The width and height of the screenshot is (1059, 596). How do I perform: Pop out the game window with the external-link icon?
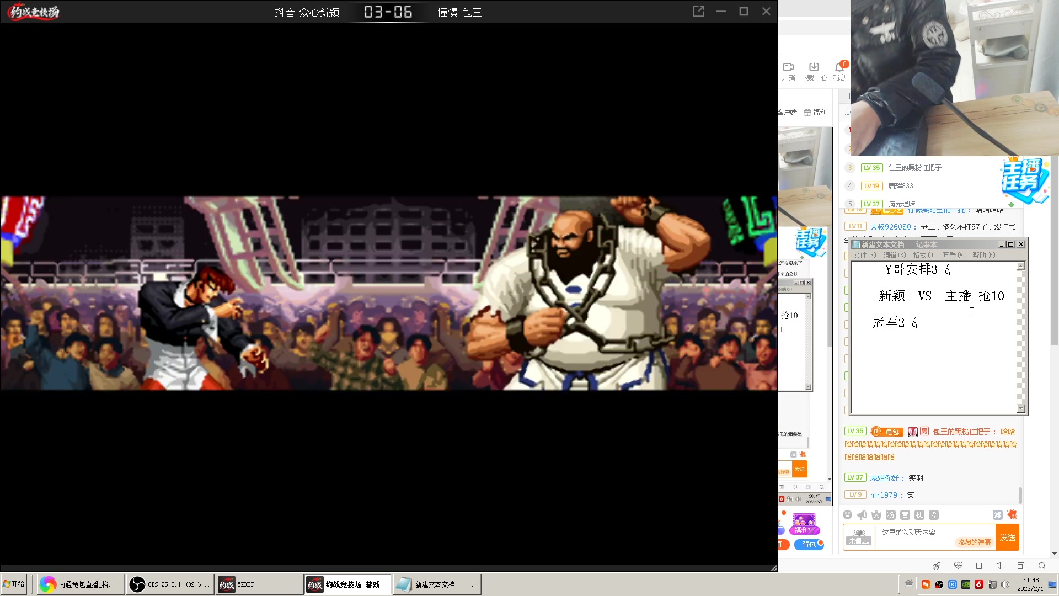point(698,12)
